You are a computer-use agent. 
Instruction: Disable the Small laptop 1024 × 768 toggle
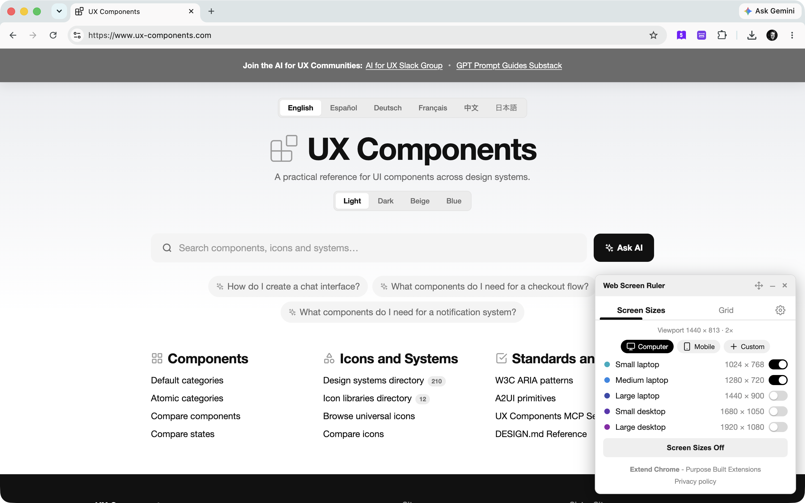coord(778,364)
